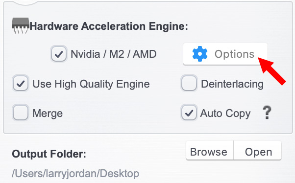Click the red arrow annotation

click(x=271, y=71)
